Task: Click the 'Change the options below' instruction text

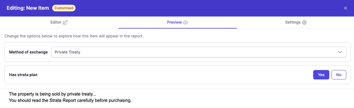Action: (74, 36)
